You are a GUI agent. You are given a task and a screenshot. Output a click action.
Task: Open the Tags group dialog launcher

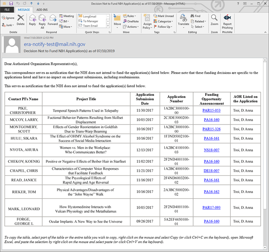coord(174,32)
